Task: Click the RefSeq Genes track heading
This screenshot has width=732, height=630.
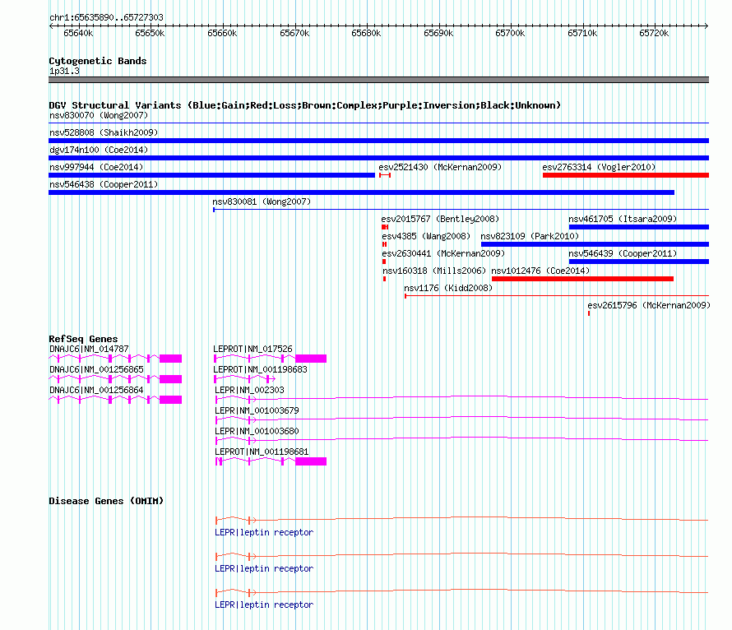Action: pos(83,339)
